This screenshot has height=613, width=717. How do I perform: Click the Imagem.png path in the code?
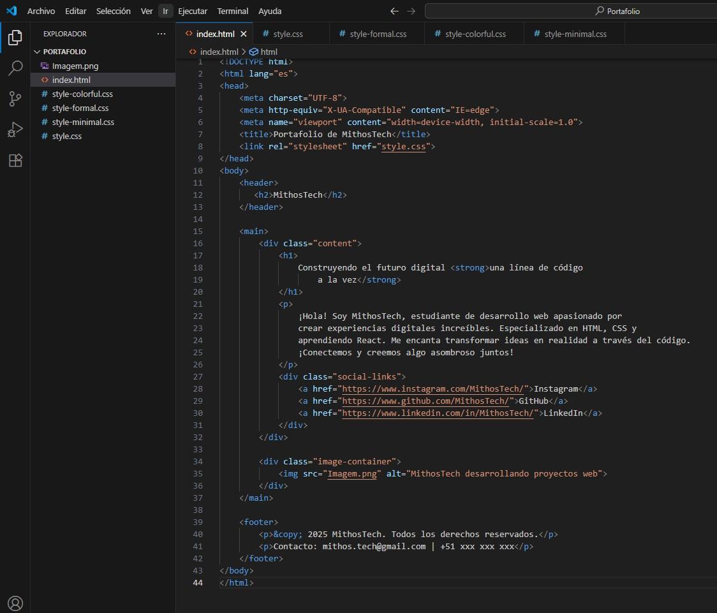click(352, 474)
